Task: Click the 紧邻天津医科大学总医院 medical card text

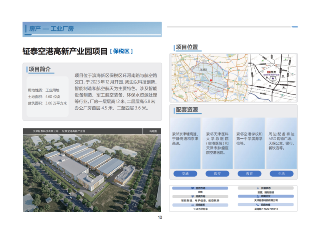Action: pyautogui.click(x=217, y=143)
